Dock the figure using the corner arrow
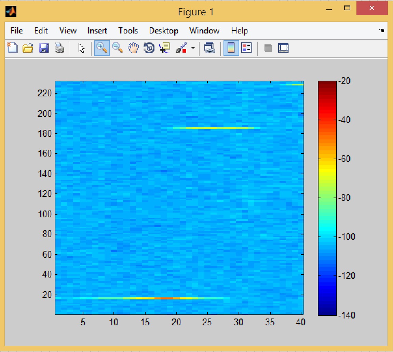The image size is (393, 352). point(382,31)
